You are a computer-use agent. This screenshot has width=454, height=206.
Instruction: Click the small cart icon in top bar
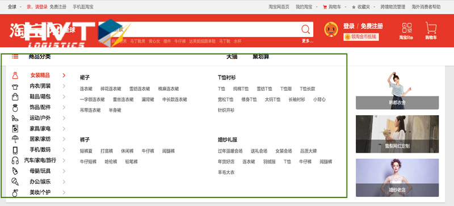325,7
